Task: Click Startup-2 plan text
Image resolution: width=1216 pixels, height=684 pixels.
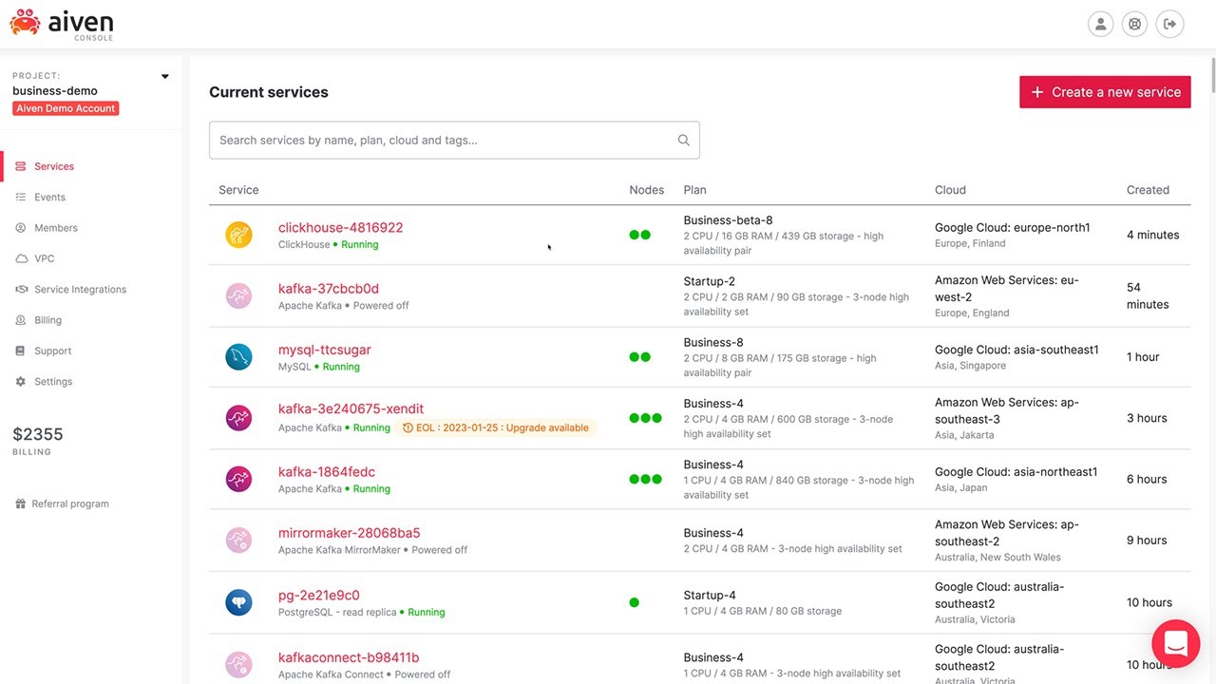Action: click(709, 281)
